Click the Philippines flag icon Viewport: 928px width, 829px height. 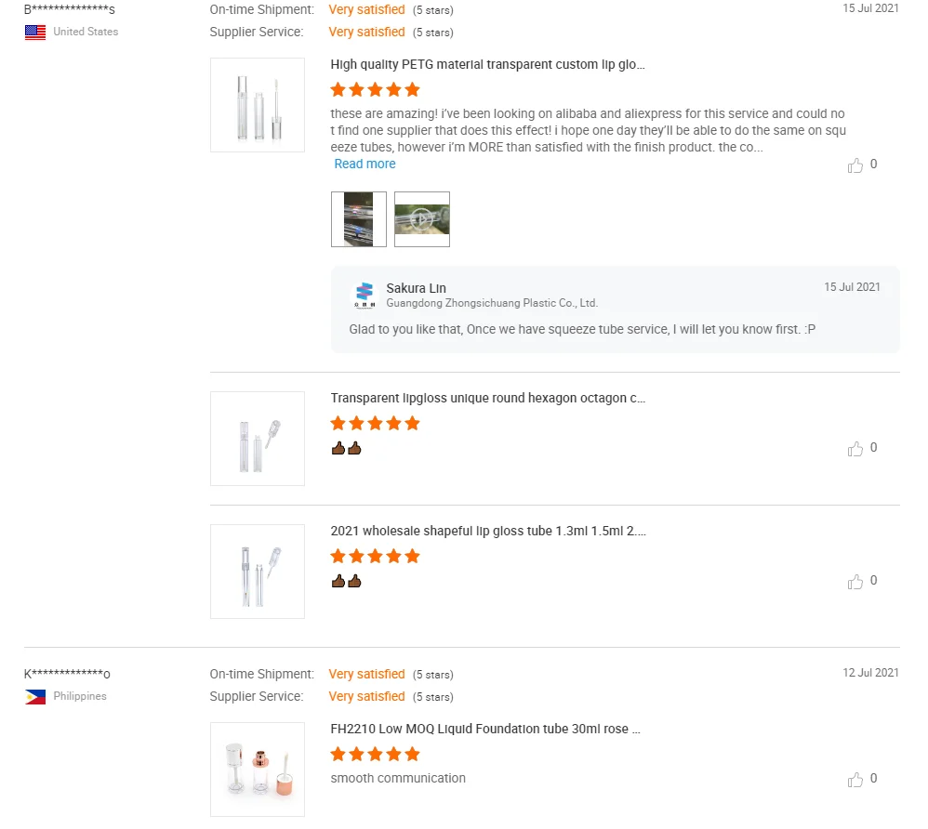pyautogui.click(x=35, y=696)
